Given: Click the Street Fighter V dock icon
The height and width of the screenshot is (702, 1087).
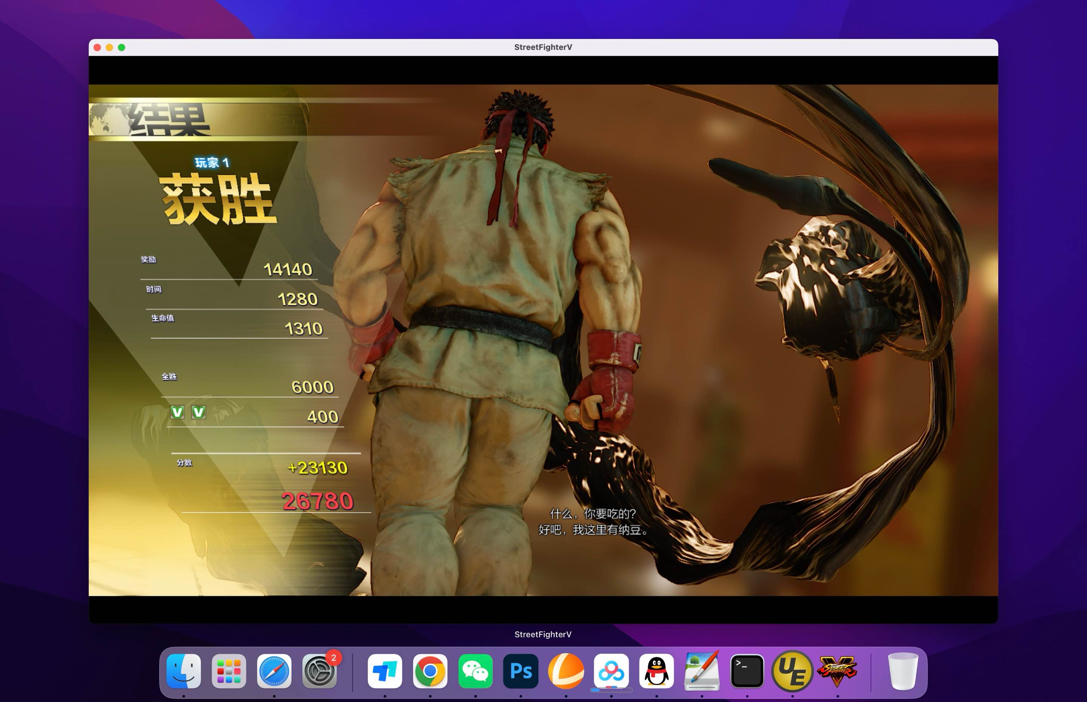Looking at the screenshot, I should tap(838, 671).
